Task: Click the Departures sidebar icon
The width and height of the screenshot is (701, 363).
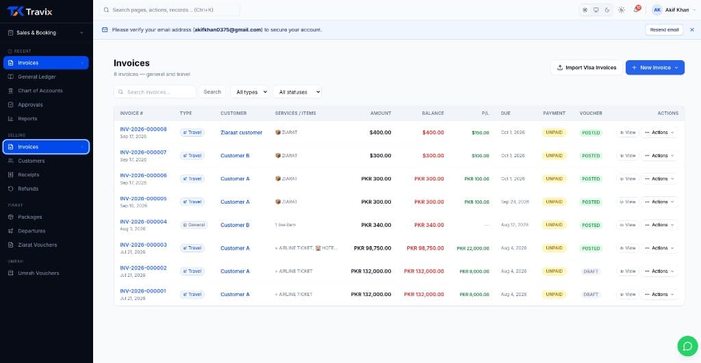Action: [11, 231]
